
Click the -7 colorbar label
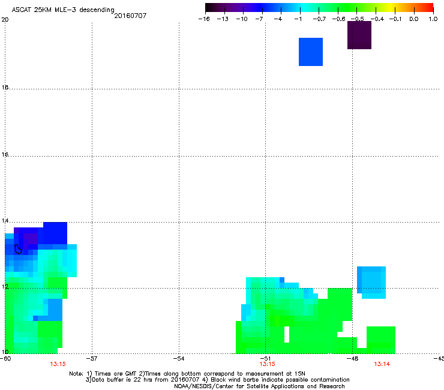click(259, 19)
